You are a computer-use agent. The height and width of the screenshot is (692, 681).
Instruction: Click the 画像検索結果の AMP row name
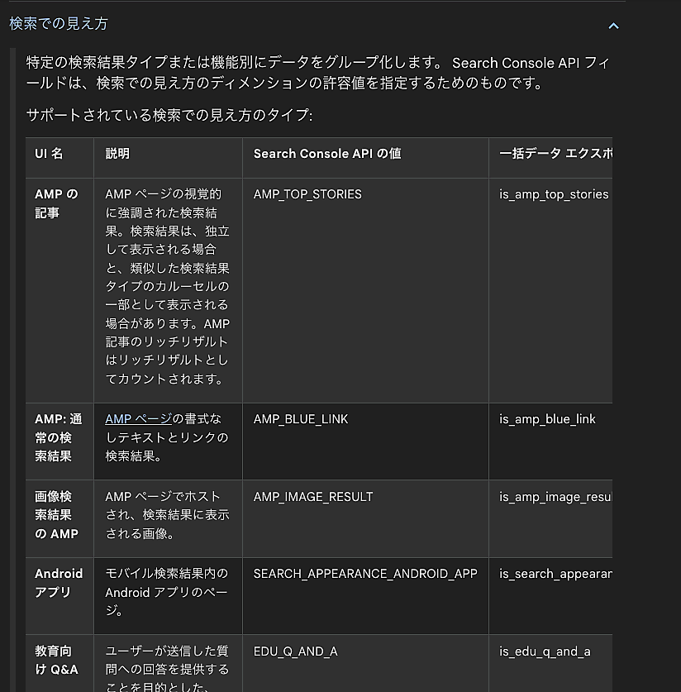(x=56, y=515)
